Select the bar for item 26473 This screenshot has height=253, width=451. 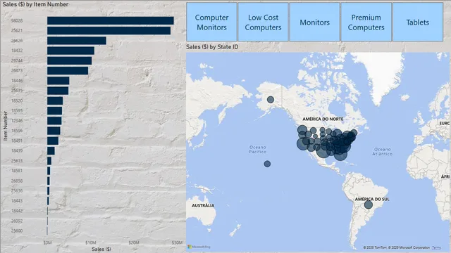pyautogui.click(x=68, y=70)
